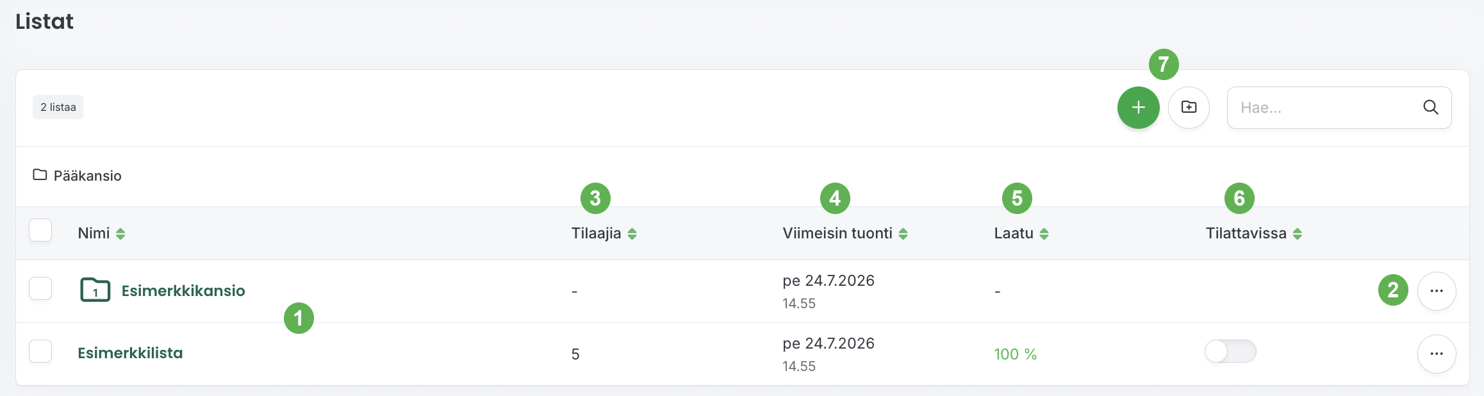This screenshot has width=1484, height=396.
Task: Check the select-all checkbox in header
Action: [40, 230]
